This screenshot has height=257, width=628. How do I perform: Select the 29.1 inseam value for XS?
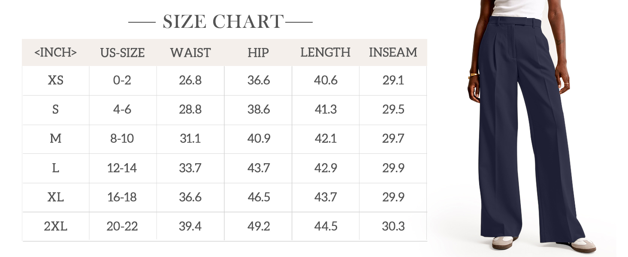coord(393,81)
